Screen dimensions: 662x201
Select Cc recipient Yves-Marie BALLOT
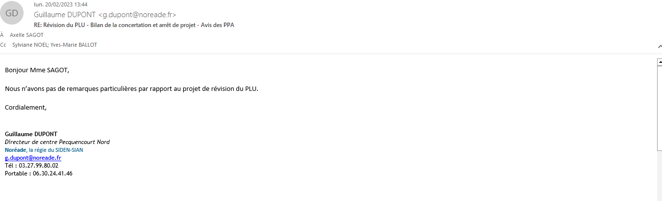click(74, 45)
